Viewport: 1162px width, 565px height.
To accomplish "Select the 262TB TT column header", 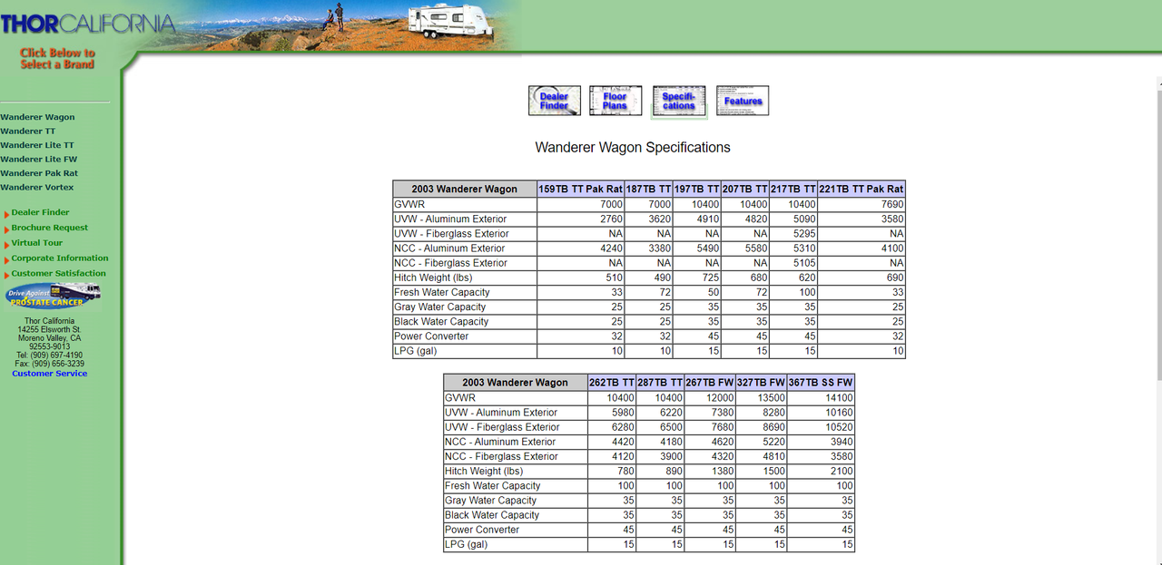I will 612,383.
